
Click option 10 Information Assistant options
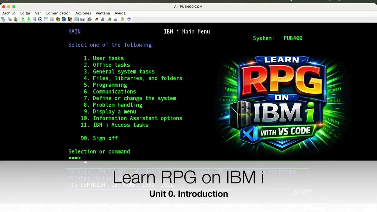click(131, 118)
